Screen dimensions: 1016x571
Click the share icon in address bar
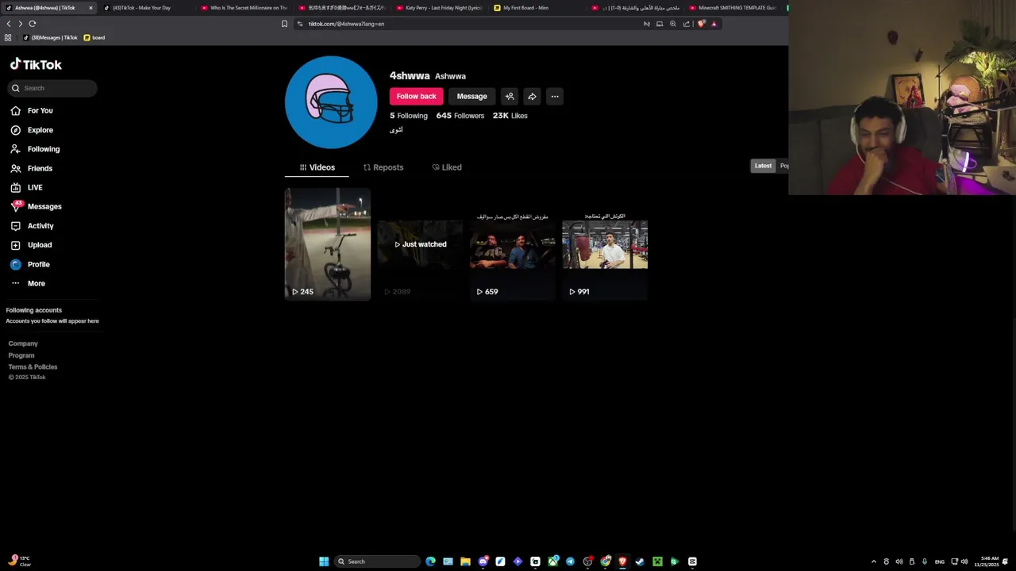[x=687, y=24]
